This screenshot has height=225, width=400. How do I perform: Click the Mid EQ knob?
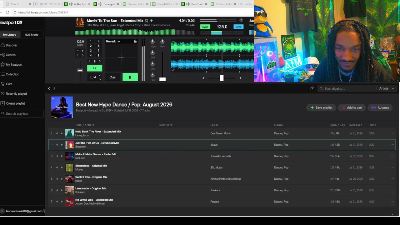pos(152,53)
